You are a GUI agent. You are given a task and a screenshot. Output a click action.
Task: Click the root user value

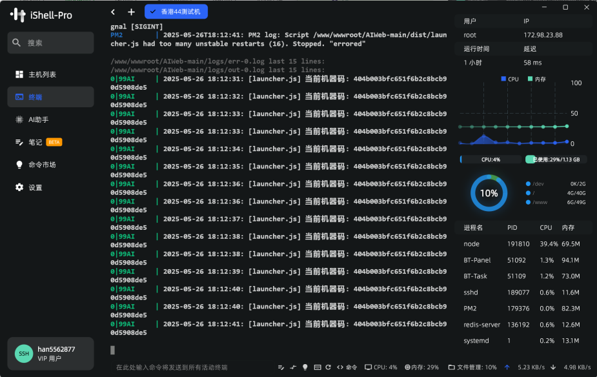470,35
